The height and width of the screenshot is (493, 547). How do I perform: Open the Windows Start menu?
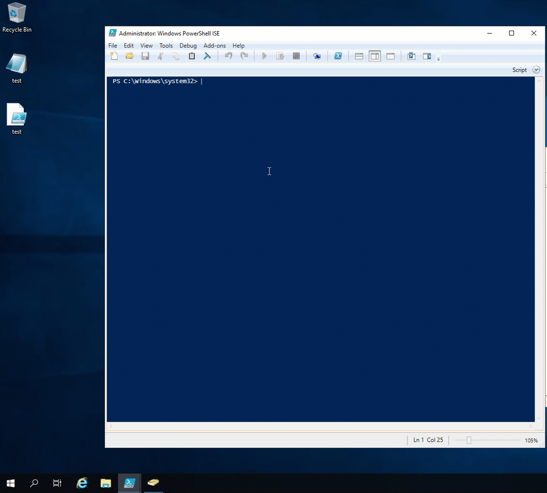click(x=11, y=483)
